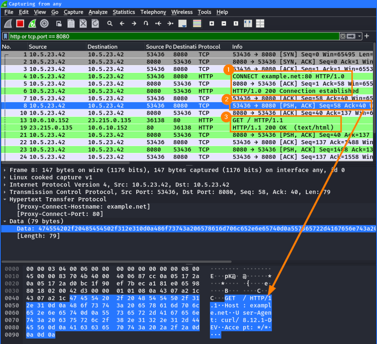This screenshot has height=344, width=377.
Task: Clear the display filter with X button
Action: point(343,36)
